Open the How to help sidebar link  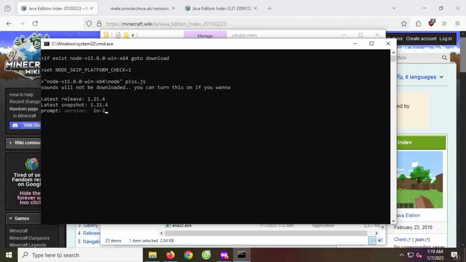21,95
